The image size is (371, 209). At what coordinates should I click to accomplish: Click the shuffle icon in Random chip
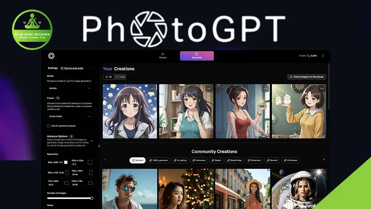(x=133, y=160)
